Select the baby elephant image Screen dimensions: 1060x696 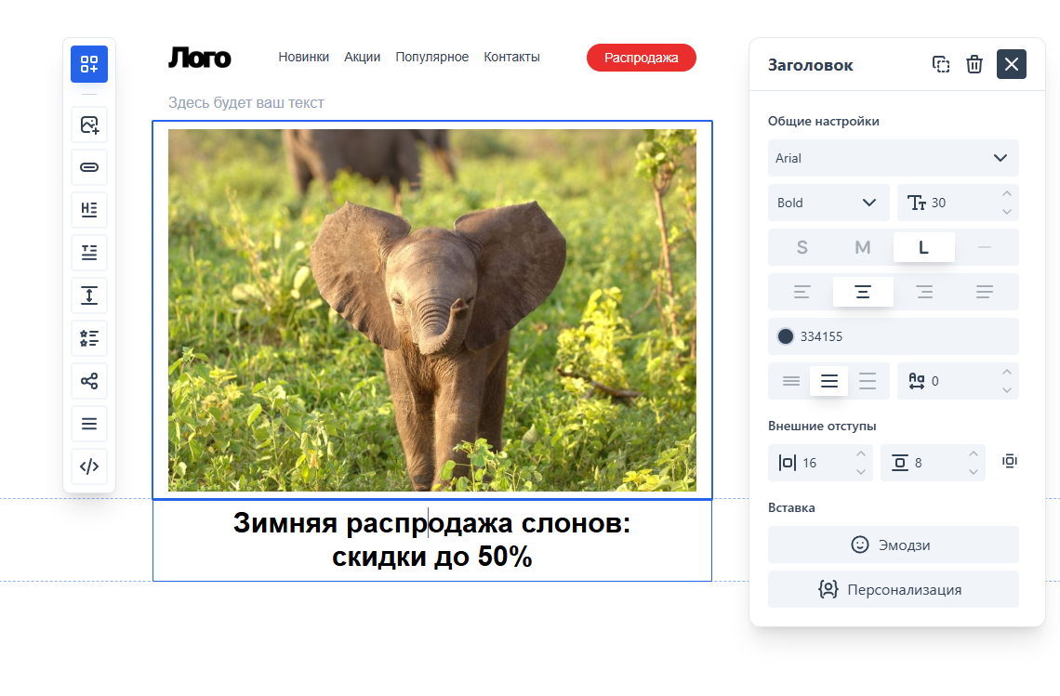tap(432, 310)
